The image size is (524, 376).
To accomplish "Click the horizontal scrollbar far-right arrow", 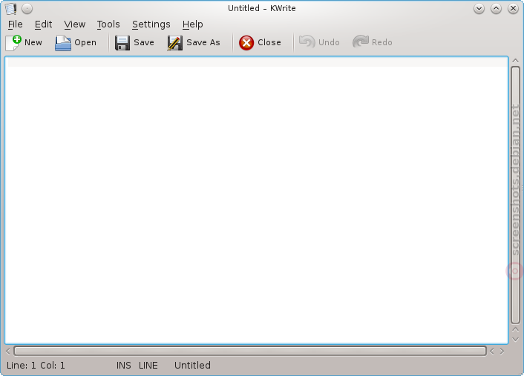I will point(502,352).
